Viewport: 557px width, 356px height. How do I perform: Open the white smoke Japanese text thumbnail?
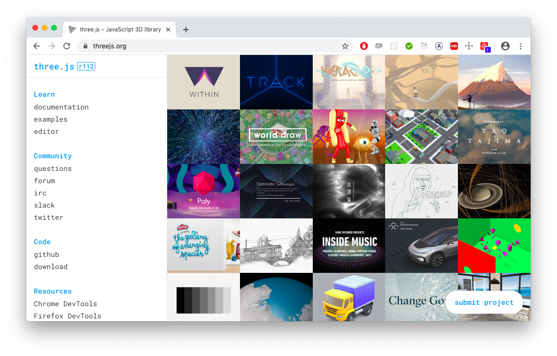[x=349, y=191]
